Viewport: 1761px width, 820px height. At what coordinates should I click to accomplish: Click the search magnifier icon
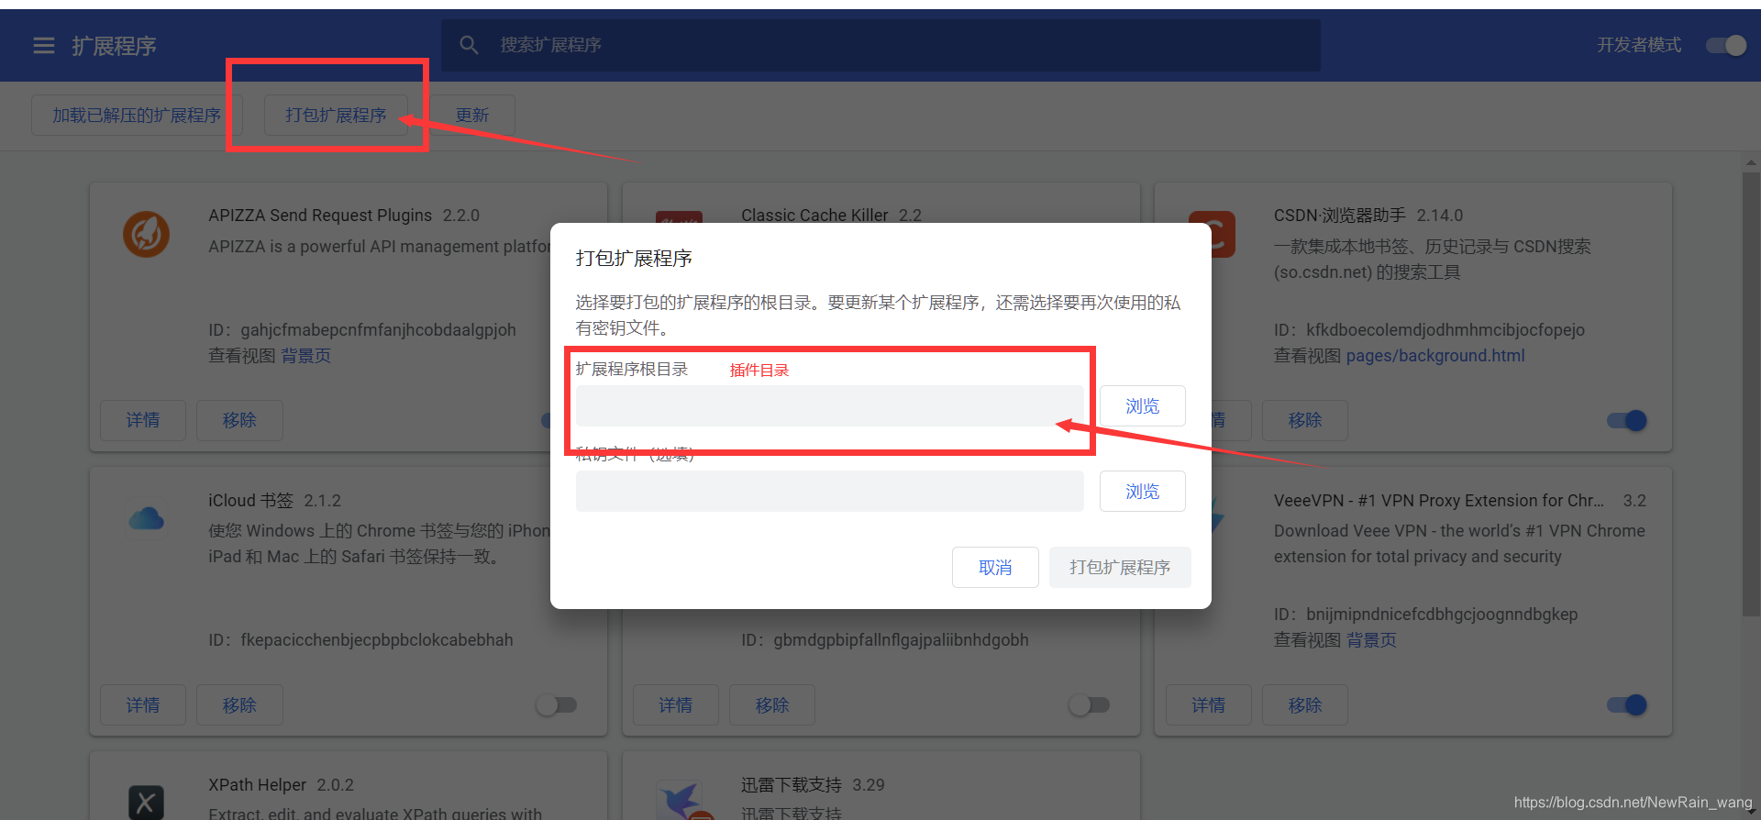[x=469, y=45]
